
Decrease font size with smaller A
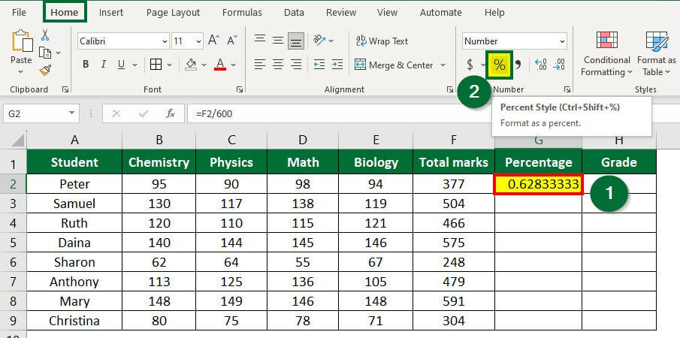(x=232, y=41)
